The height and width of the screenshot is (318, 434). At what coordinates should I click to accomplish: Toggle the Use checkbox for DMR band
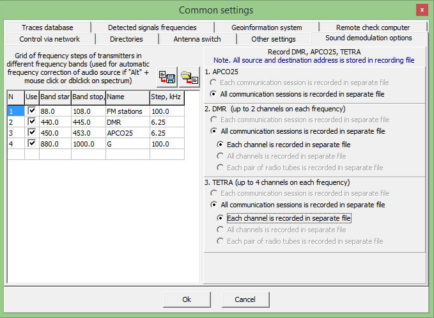click(31, 122)
